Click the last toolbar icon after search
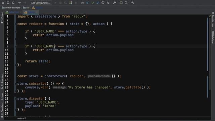215x121 pixels. click(133, 3)
